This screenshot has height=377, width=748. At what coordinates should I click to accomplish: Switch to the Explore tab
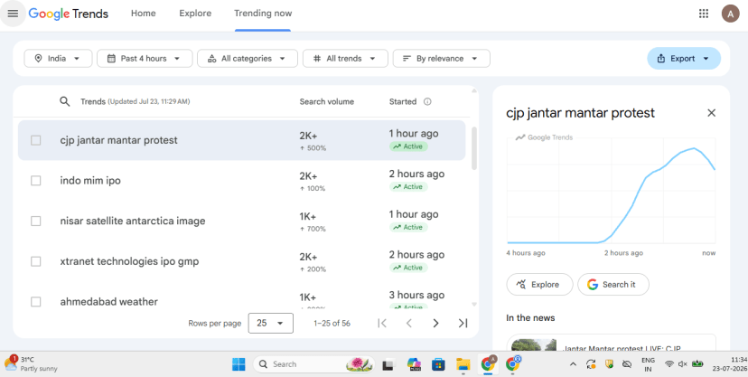point(195,14)
